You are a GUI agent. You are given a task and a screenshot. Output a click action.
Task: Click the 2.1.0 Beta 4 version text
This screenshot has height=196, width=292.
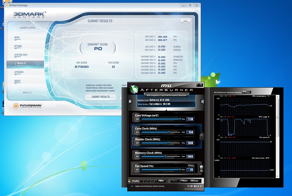[x=194, y=186]
